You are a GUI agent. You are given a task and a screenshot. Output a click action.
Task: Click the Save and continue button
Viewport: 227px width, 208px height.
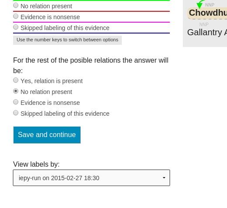pyautogui.click(x=47, y=135)
